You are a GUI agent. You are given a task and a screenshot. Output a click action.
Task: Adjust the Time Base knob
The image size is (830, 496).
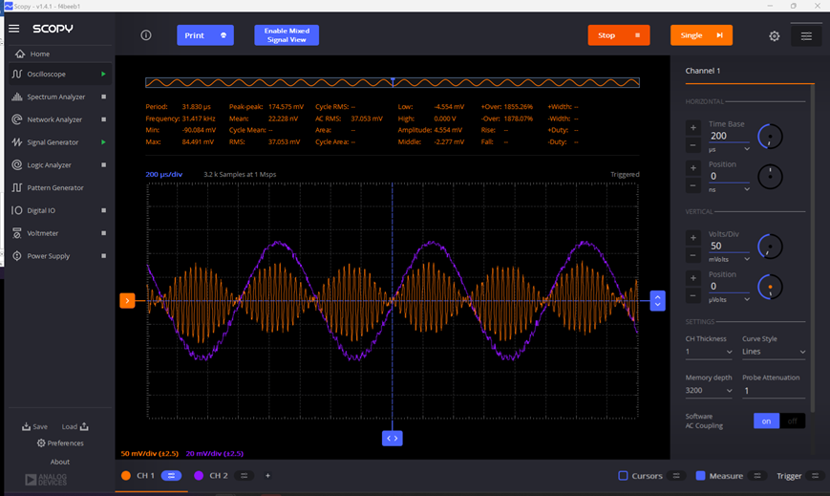[770, 137]
